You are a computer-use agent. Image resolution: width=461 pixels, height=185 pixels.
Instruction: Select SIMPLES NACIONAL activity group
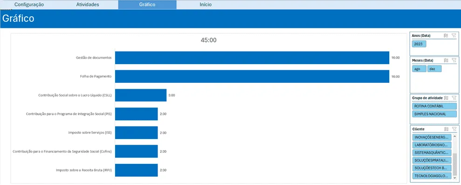pos(434,114)
